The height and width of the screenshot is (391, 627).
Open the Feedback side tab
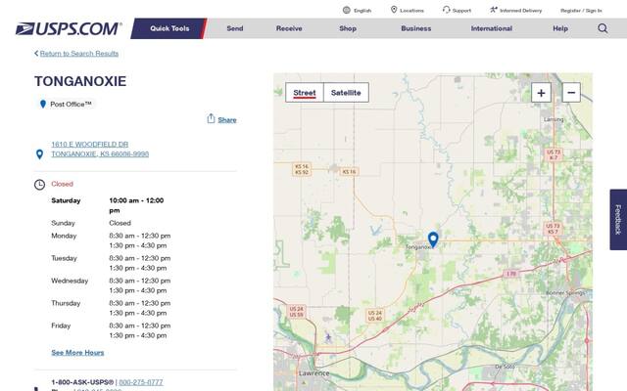(x=618, y=219)
